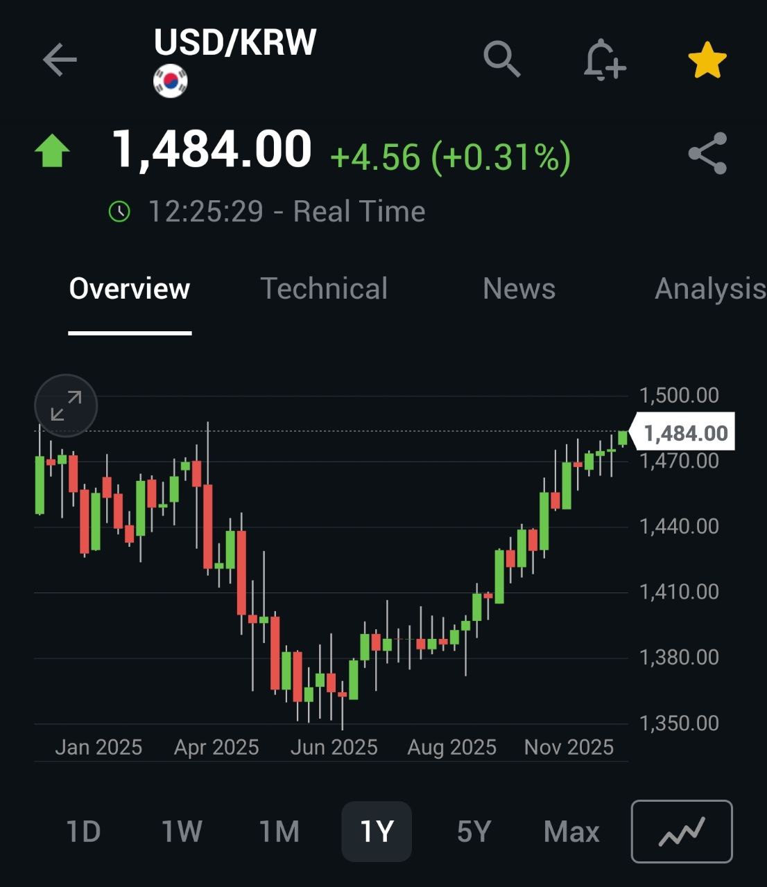The height and width of the screenshot is (887, 767).
Task: Share USD/KRW using the share icon
Action: click(x=707, y=153)
